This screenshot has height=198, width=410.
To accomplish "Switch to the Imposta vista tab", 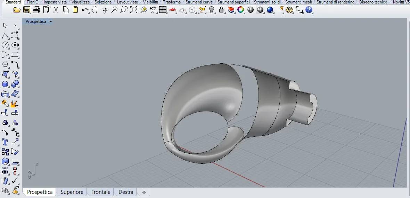I will pos(55,2).
